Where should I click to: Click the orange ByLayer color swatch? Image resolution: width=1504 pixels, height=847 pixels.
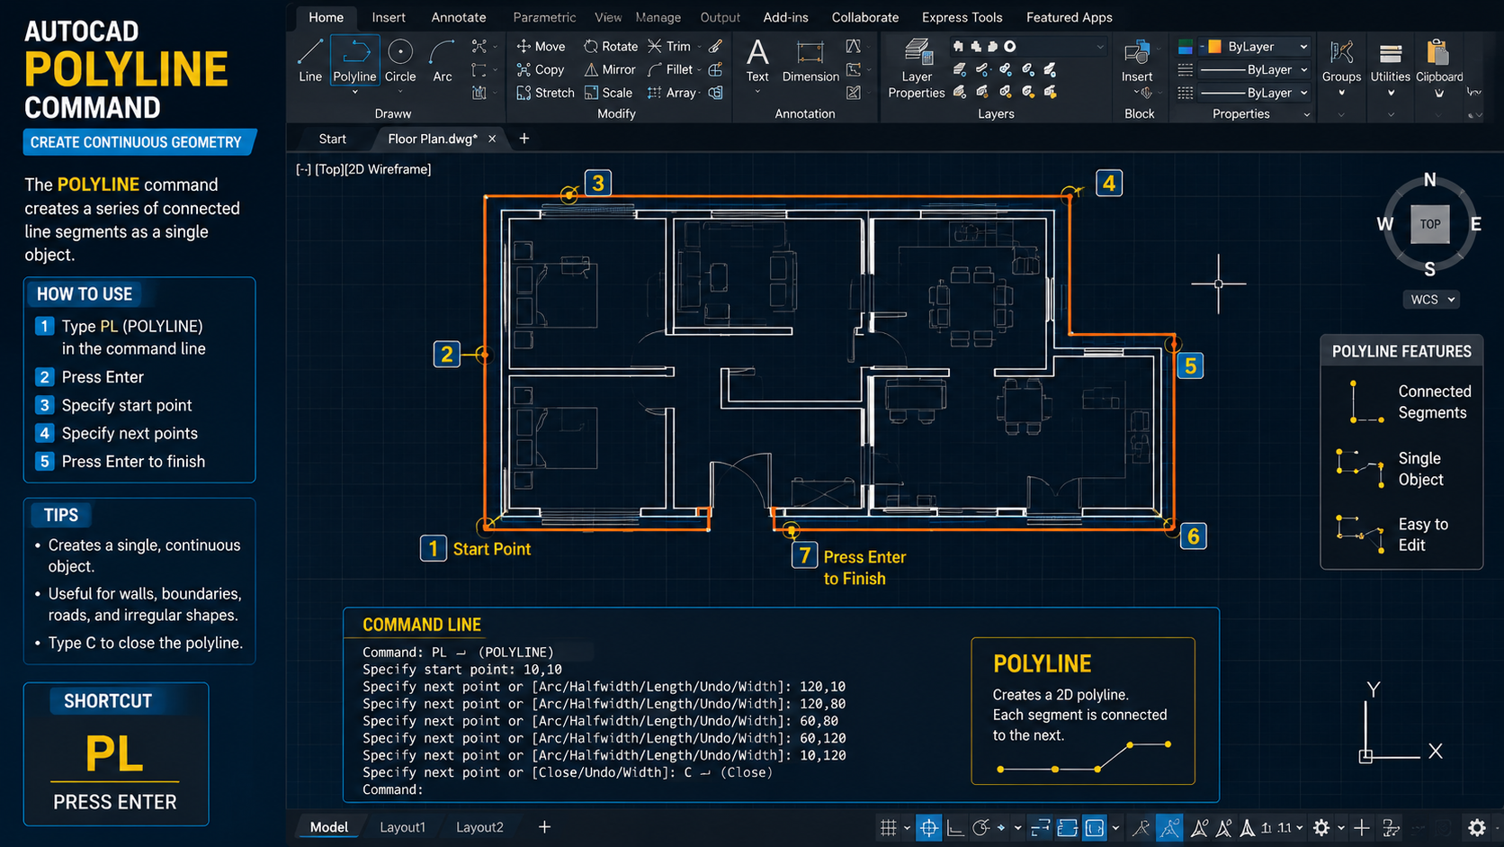click(1214, 46)
